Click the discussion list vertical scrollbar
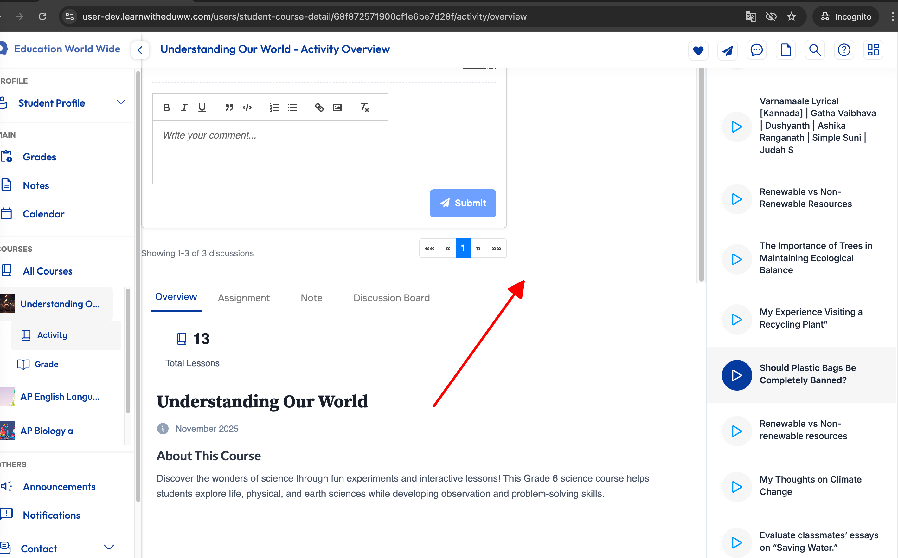 [701, 173]
